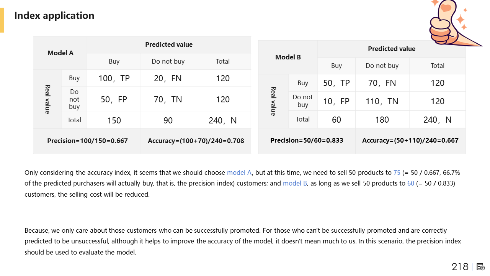Click the blue "model A" link text
This screenshot has width=490, height=276.
(239, 172)
